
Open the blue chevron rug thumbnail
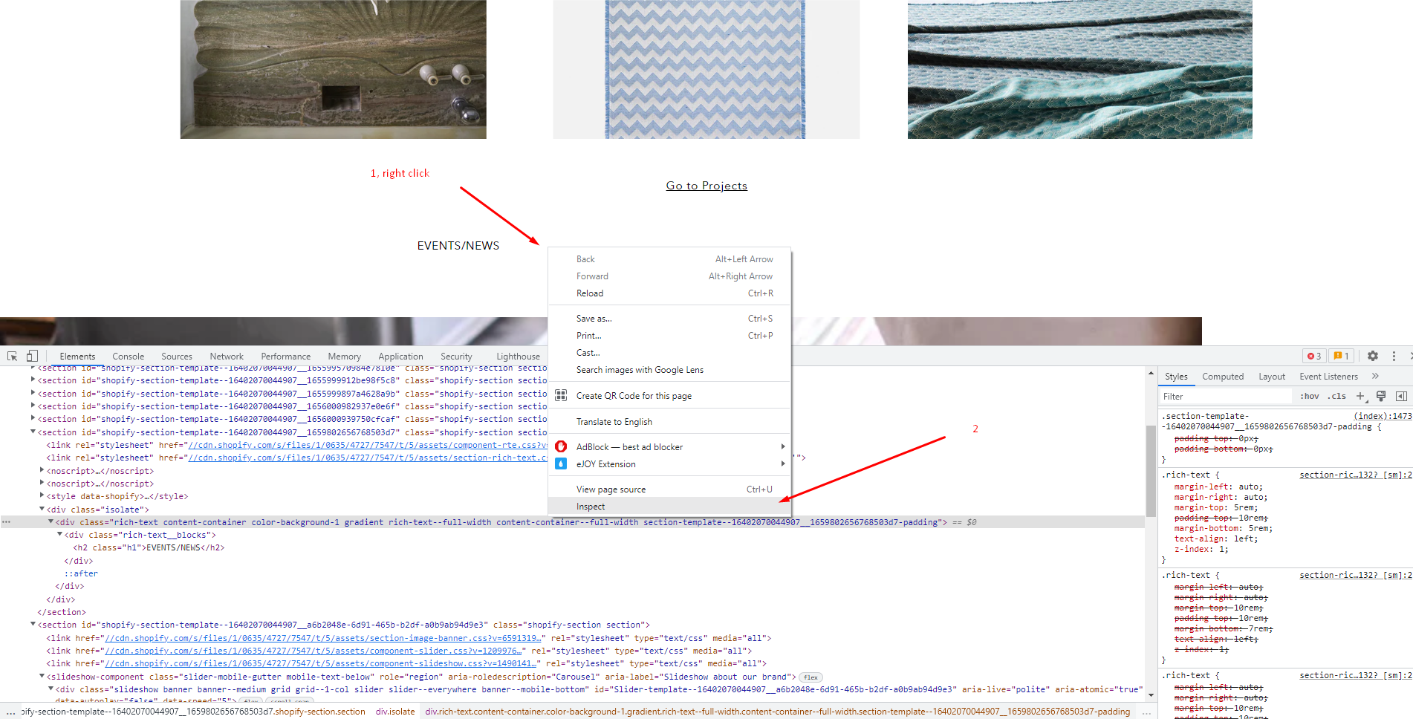coord(706,69)
